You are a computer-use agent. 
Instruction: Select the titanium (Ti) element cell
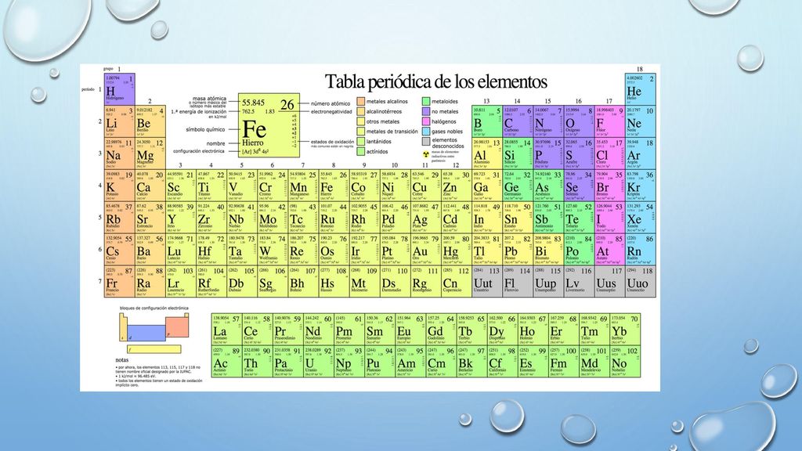[x=211, y=185]
